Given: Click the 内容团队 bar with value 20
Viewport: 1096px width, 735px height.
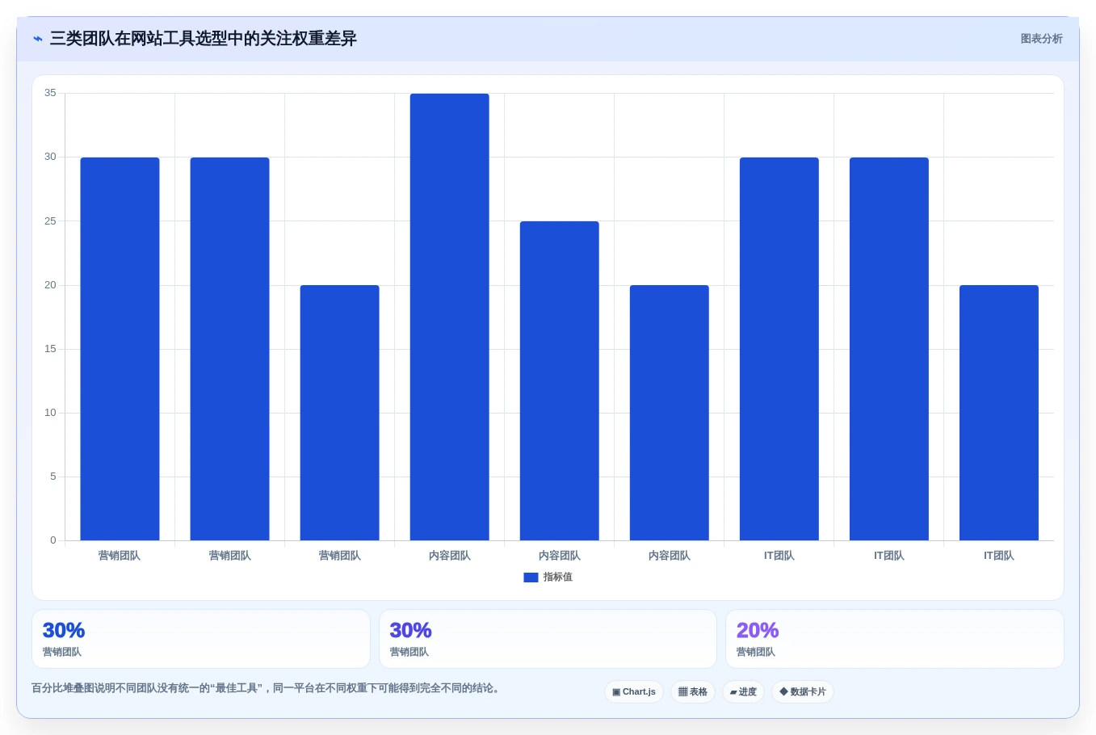Looking at the screenshot, I should 669,413.
